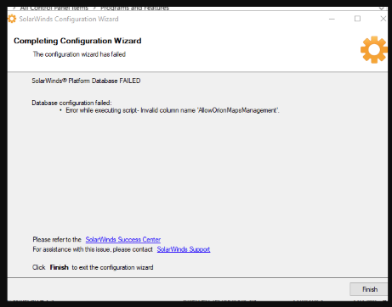The height and width of the screenshot is (307, 392).
Task: Click the SolarWinds Configuration Wizard title text
Action: point(69,19)
